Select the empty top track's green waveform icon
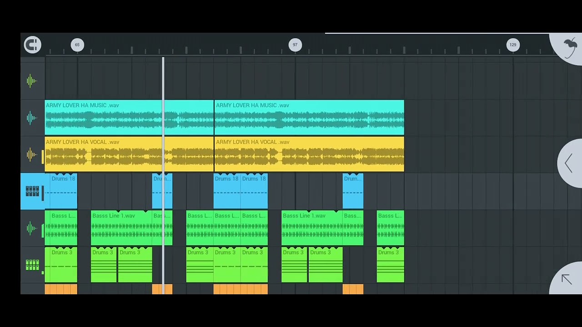 point(32,81)
